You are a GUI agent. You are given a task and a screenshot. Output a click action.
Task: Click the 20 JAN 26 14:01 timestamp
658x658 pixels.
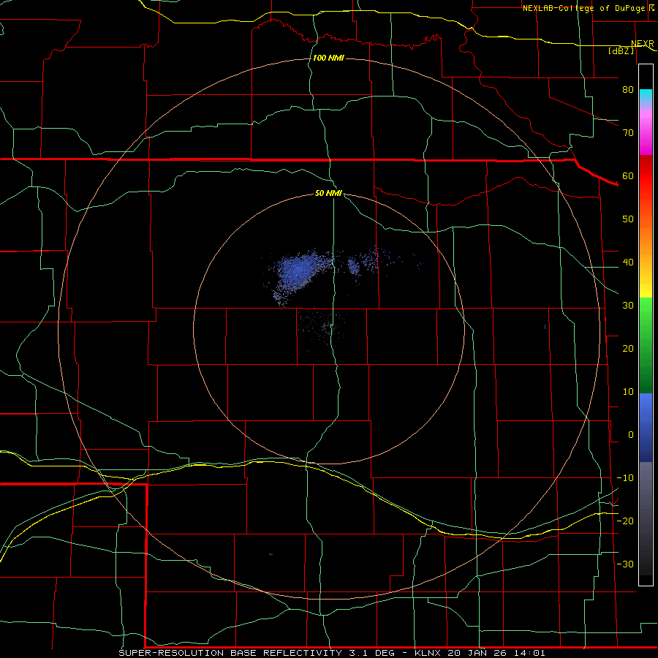(496, 653)
